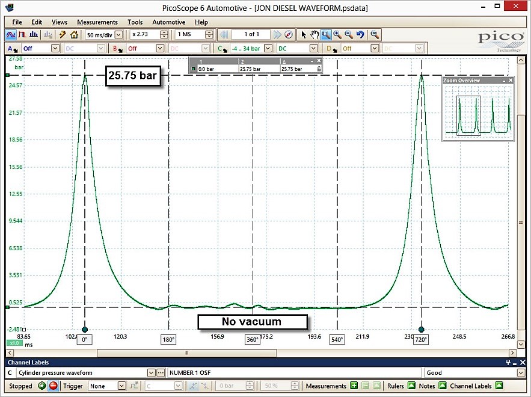Viewport: 531px width, 397px height.
Task: Click the vertical scrollbar thumb
Action: click(x=521, y=222)
